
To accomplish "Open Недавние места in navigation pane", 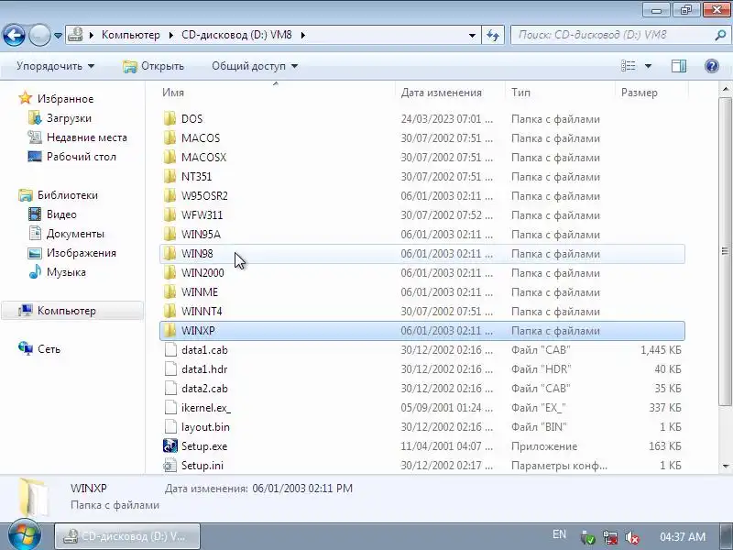I will click(86, 137).
